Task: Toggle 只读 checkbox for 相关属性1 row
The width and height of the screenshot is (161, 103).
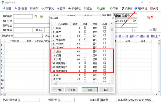Action: (85, 63)
